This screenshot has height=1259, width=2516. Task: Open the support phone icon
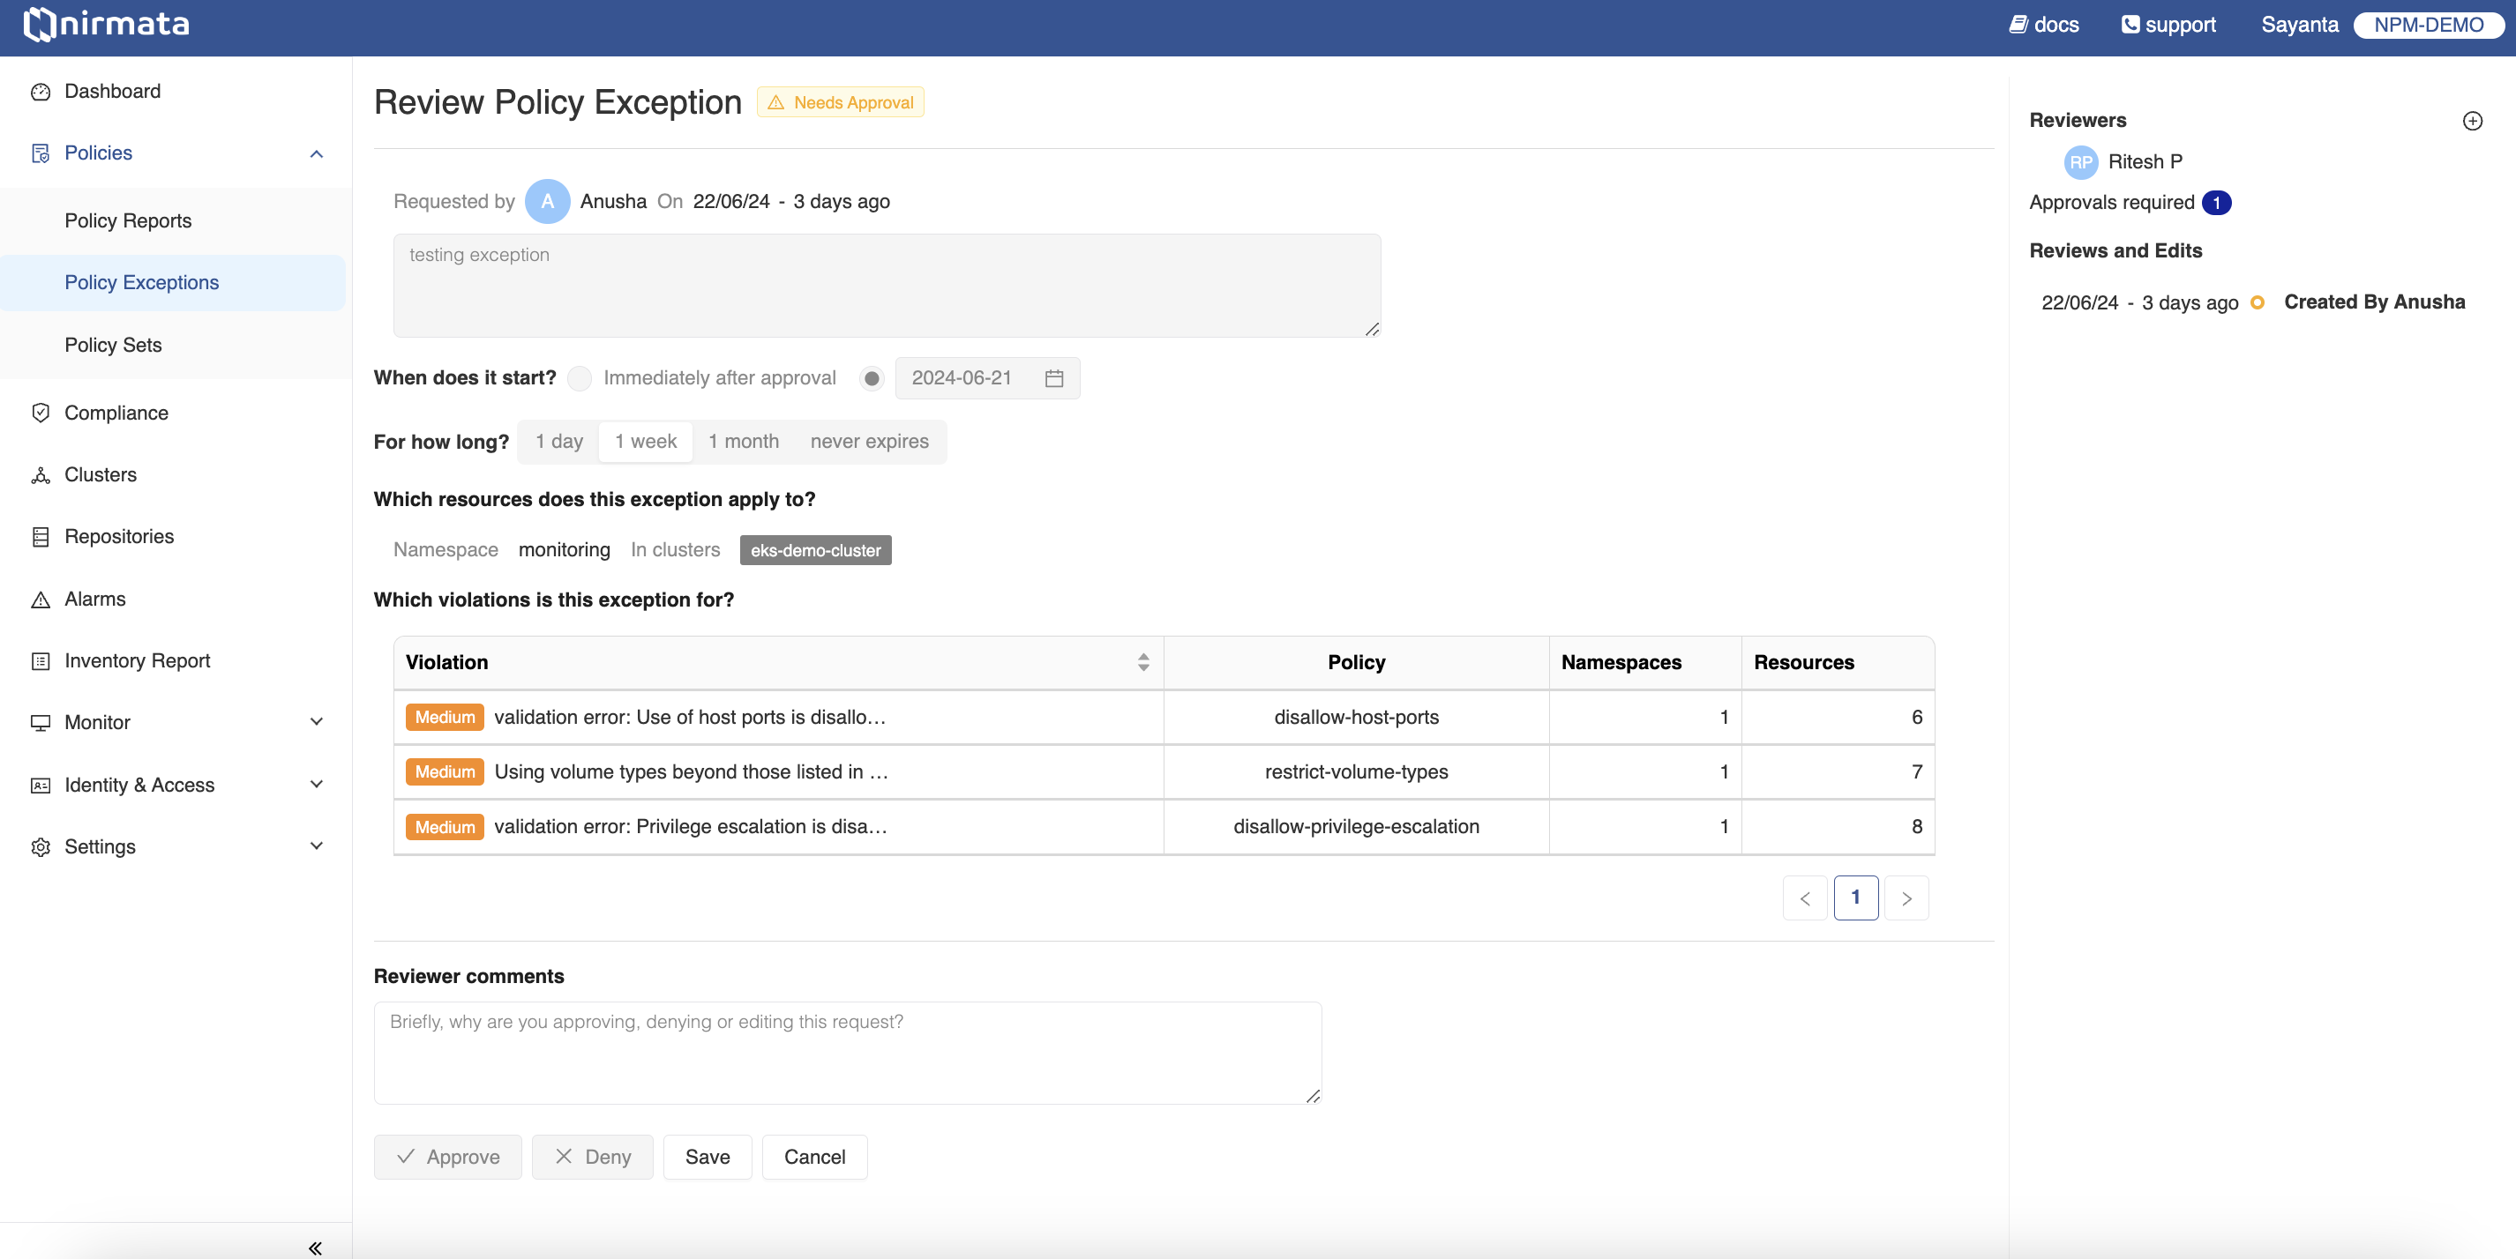pos(2130,25)
